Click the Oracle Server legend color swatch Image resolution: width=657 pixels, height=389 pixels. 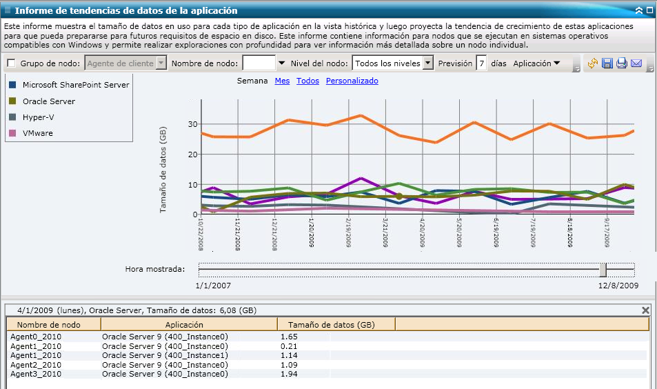point(13,101)
